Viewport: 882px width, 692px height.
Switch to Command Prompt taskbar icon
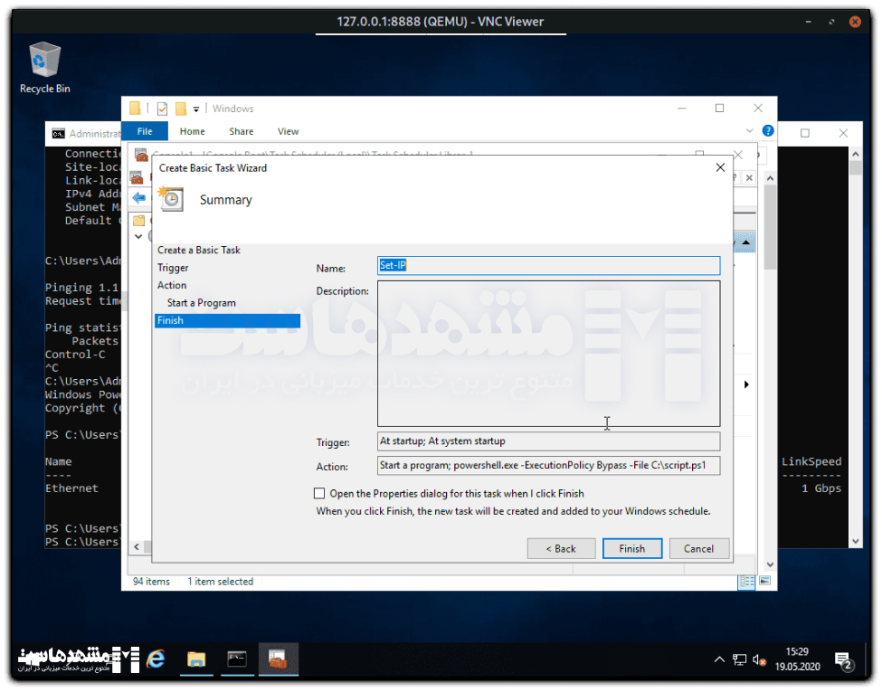coord(237,659)
